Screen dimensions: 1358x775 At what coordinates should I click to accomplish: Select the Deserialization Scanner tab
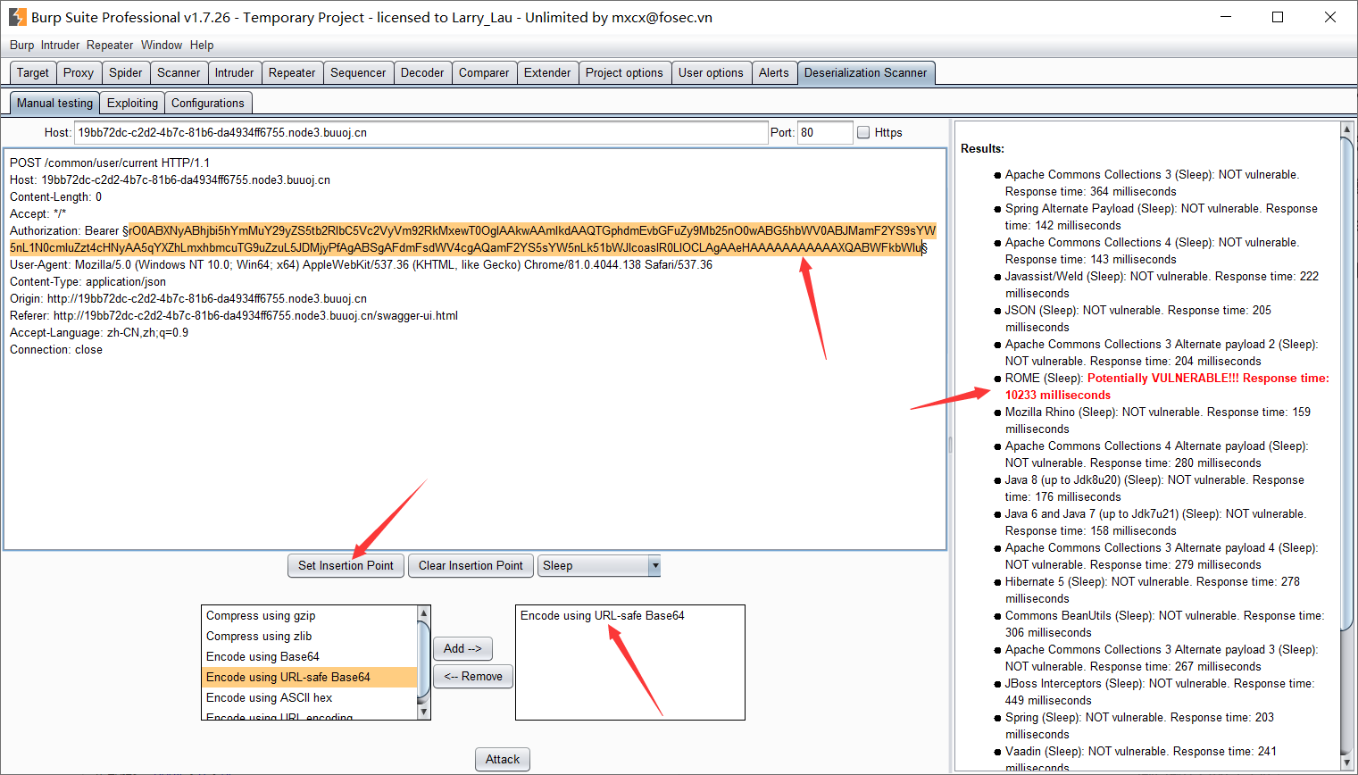point(866,73)
